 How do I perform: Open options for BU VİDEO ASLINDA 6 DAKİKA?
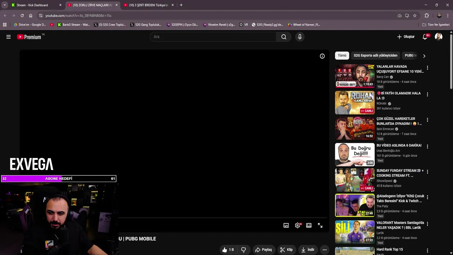coord(427,147)
